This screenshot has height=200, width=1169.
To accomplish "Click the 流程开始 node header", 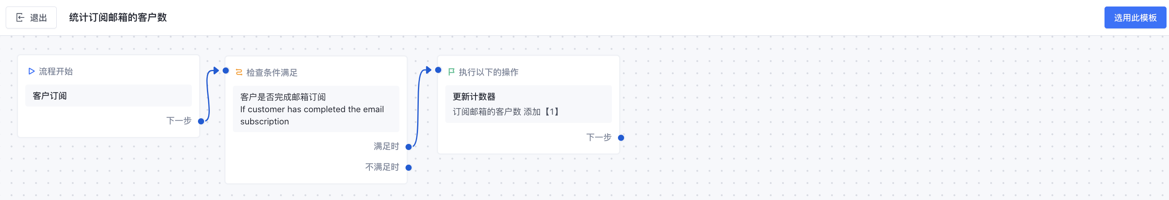I will click(56, 71).
